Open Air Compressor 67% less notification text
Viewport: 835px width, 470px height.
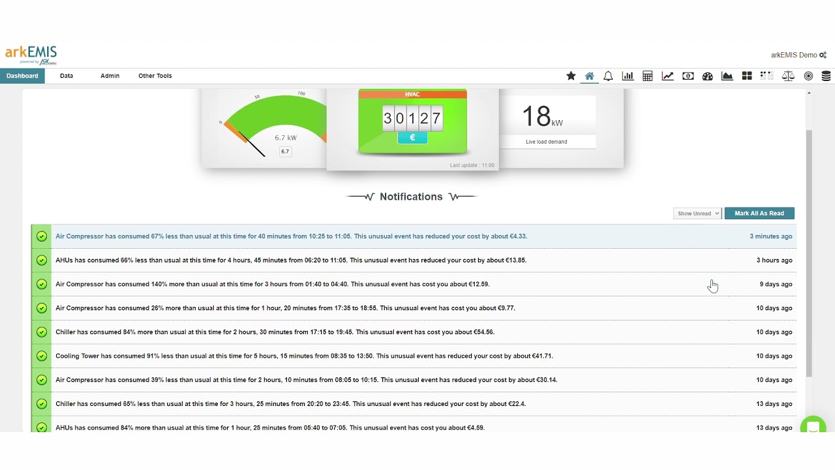coord(292,236)
